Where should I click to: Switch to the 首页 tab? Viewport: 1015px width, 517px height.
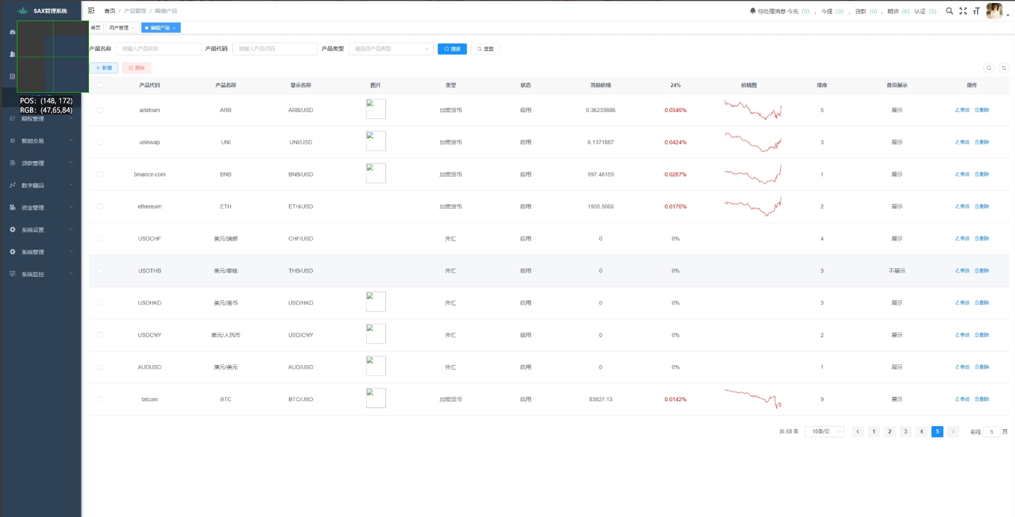(95, 28)
